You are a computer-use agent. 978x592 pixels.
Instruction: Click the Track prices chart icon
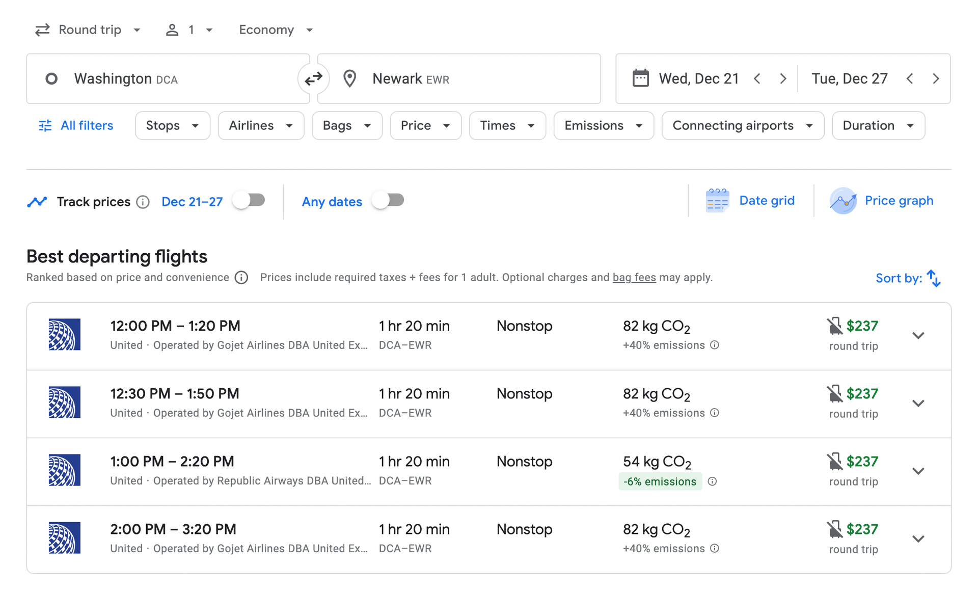coord(37,201)
